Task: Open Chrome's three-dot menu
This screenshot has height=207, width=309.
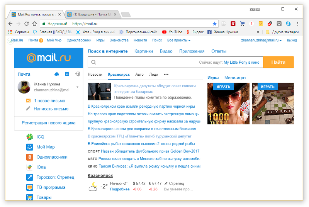Action: click(x=297, y=24)
